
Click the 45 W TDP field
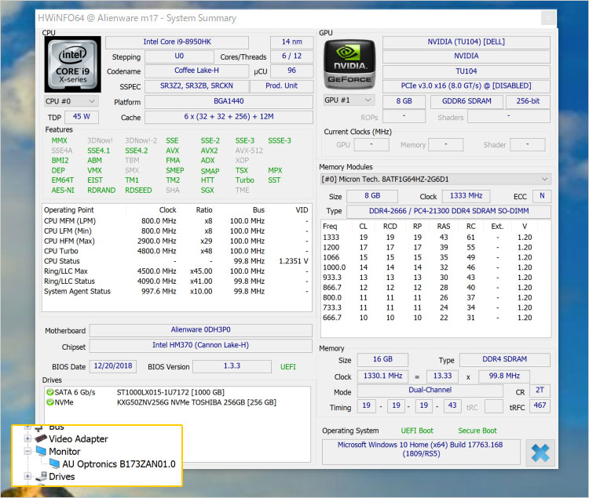pos(82,117)
